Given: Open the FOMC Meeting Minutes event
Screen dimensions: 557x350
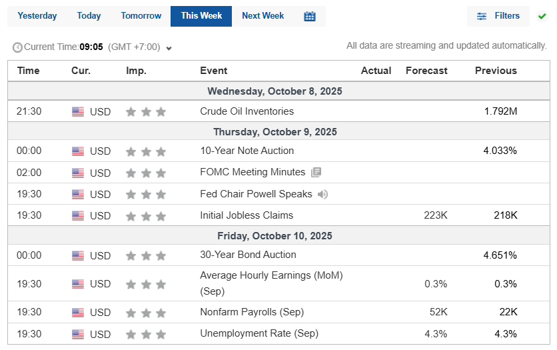Looking at the screenshot, I should (x=253, y=172).
